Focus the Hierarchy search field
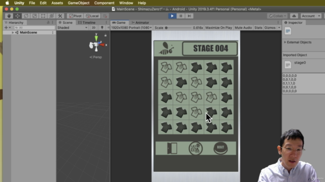325x182 pixels. (x=35, y=27)
